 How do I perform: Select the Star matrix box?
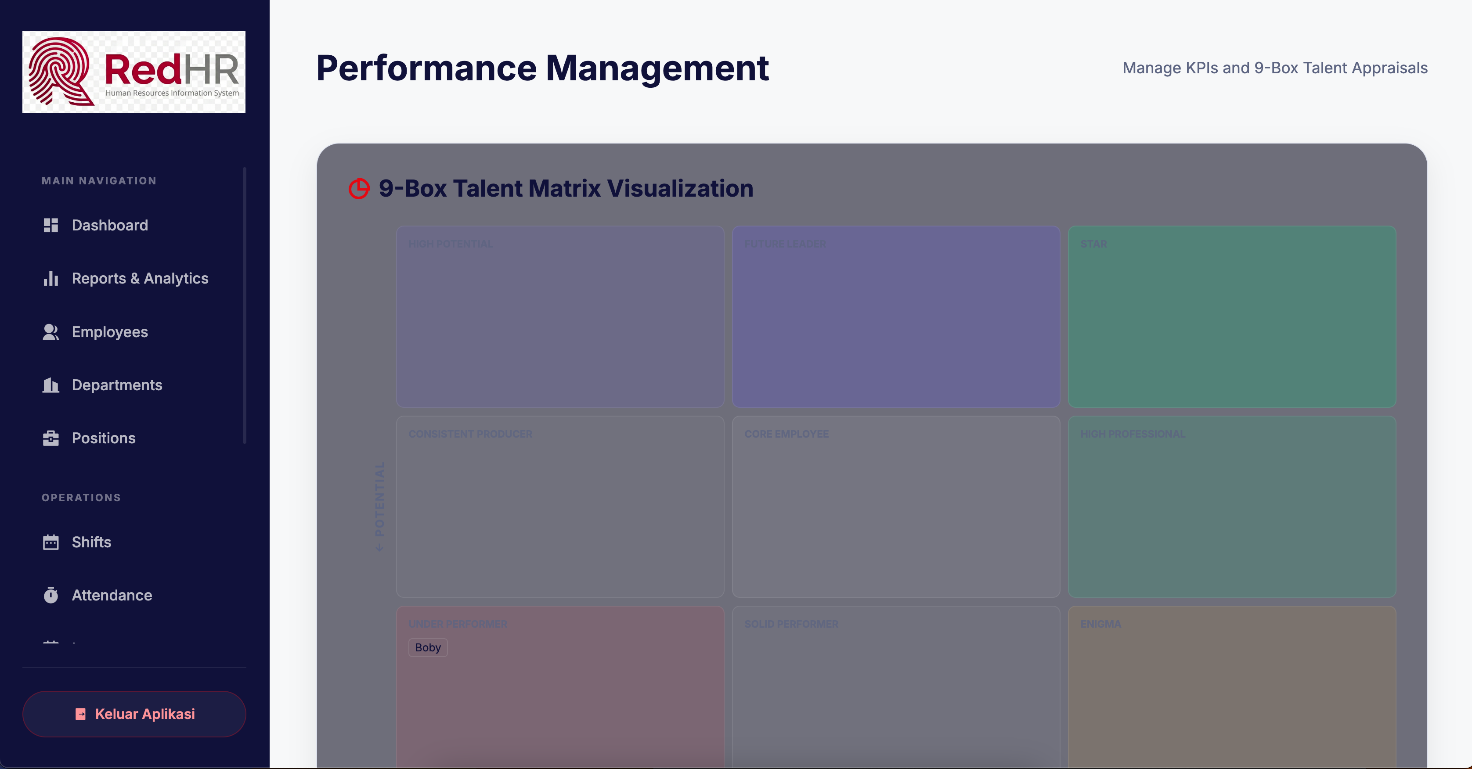coord(1232,316)
